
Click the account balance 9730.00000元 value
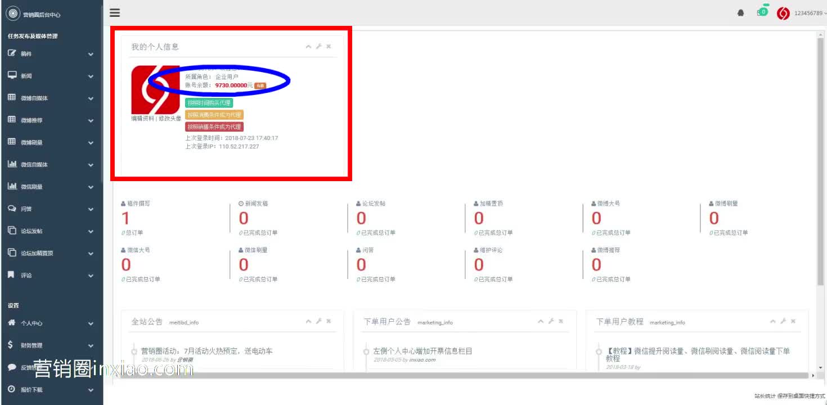click(x=234, y=85)
